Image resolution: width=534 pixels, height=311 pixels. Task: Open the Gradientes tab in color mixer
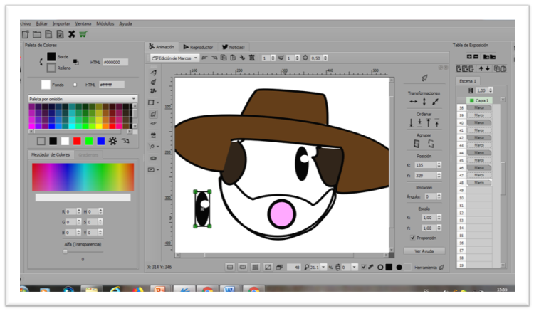point(88,154)
